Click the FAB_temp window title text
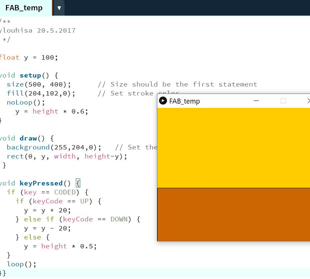This screenshot has height=279, width=310. (184, 101)
